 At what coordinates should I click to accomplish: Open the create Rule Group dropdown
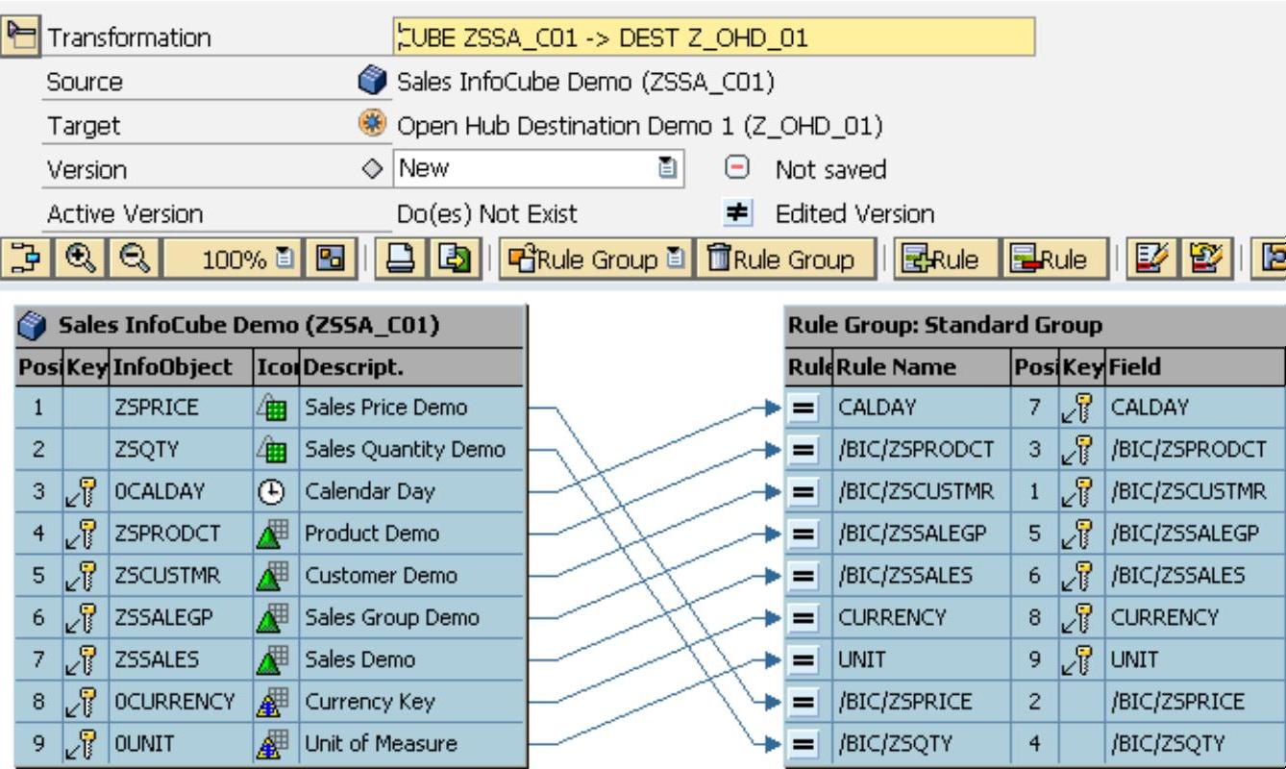pos(597,260)
